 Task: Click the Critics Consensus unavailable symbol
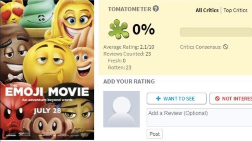point(226,47)
